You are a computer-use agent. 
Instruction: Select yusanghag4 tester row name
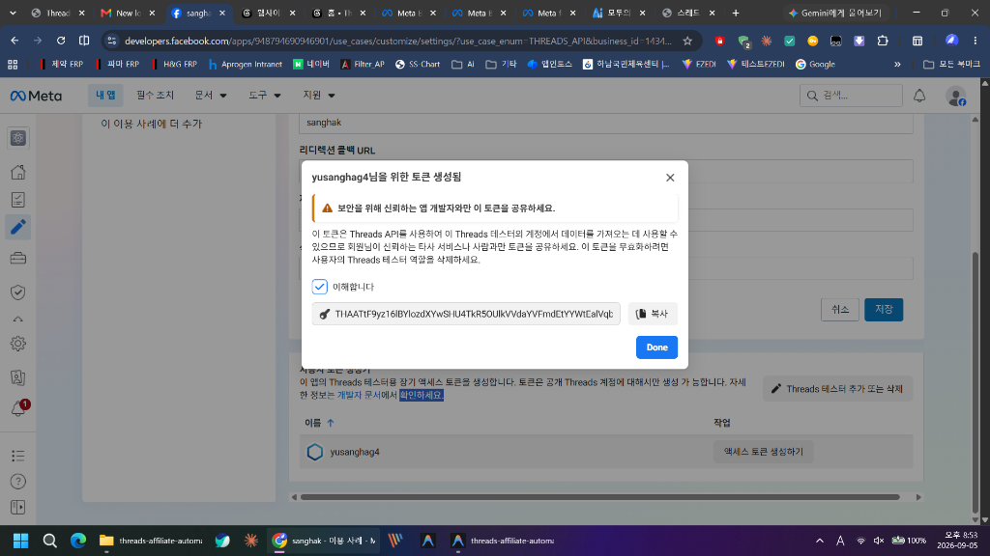(x=355, y=452)
